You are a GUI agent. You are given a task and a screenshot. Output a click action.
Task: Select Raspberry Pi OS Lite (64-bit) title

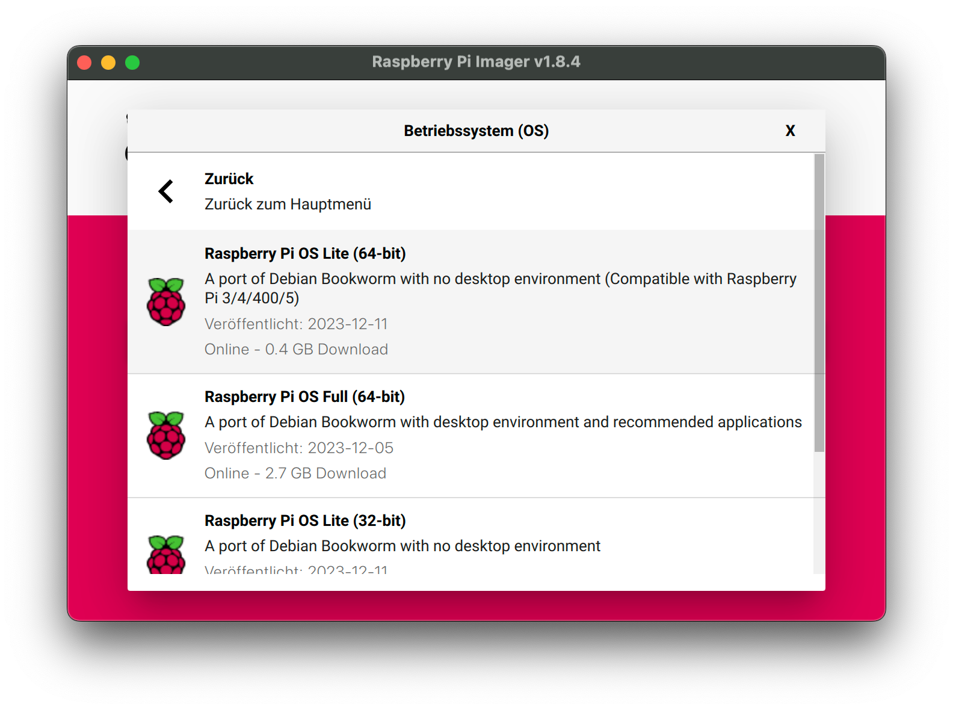tap(305, 253)
